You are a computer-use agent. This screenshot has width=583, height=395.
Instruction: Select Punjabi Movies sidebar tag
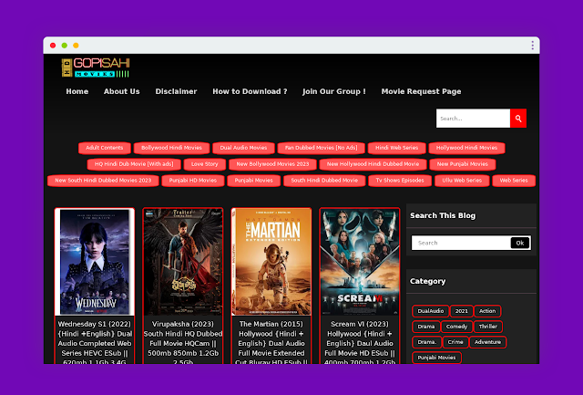(x=436, y=358)
